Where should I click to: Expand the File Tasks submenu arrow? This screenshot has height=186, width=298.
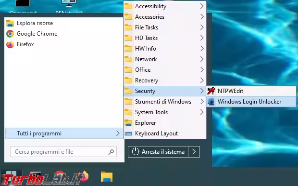[x=202, y=27]
